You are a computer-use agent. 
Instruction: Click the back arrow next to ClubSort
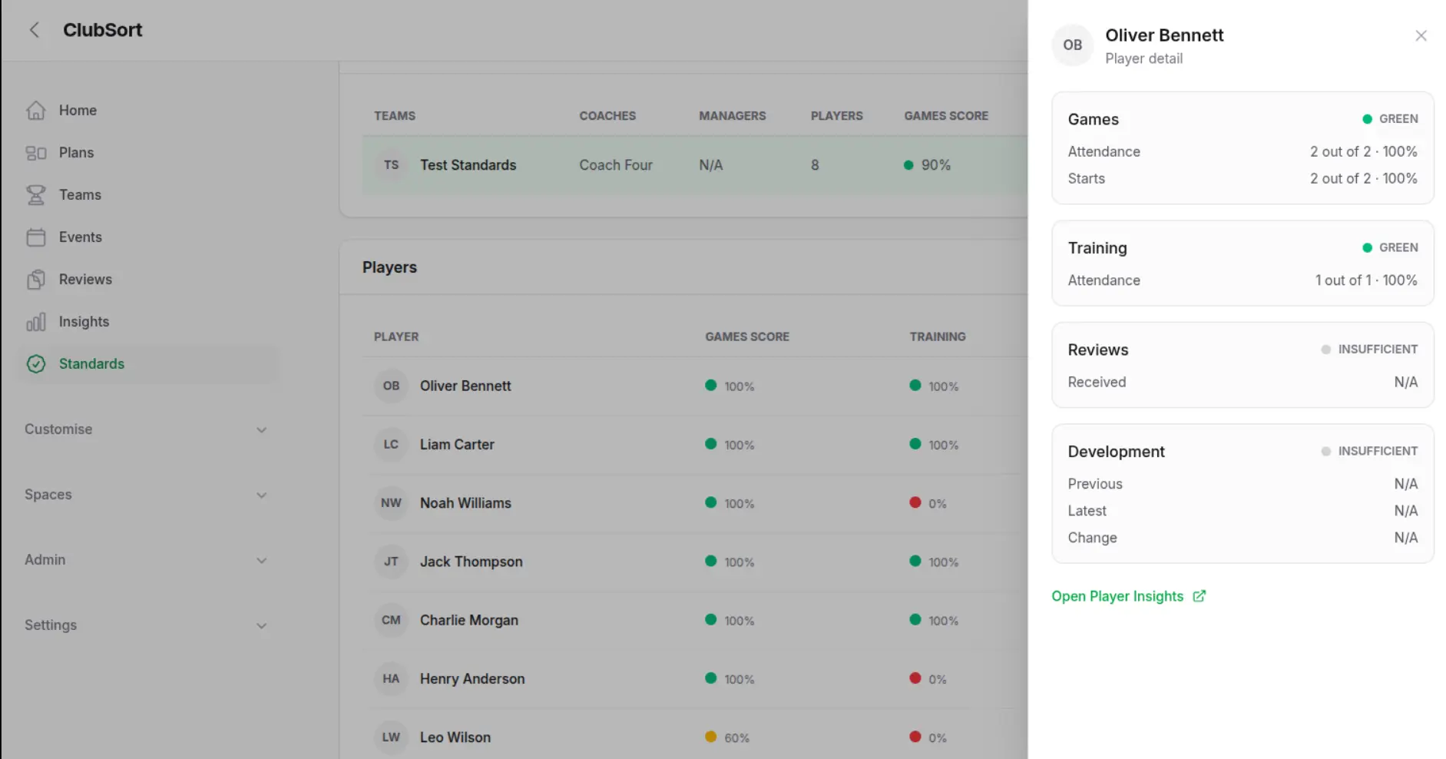tap(34, 30)
